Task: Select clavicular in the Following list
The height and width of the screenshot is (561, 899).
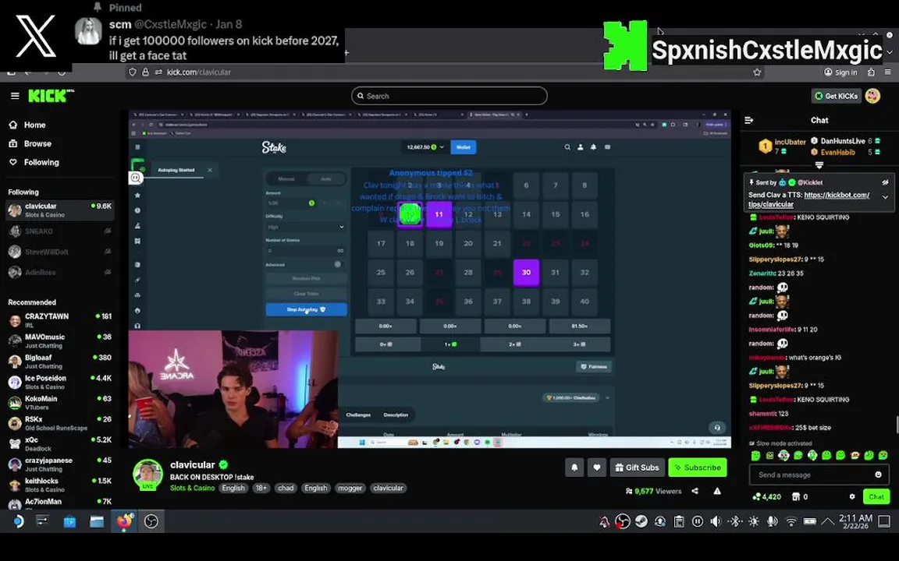Action: coord(59,210)
